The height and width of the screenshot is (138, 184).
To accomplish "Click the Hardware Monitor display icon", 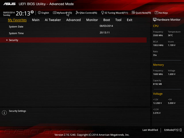I will (155, 20).
